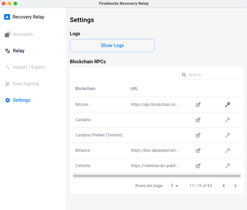Image resolution: width=247 pixels, height=210 pixels.
Task: Open the Accounts section
Action: coord(23,34)
